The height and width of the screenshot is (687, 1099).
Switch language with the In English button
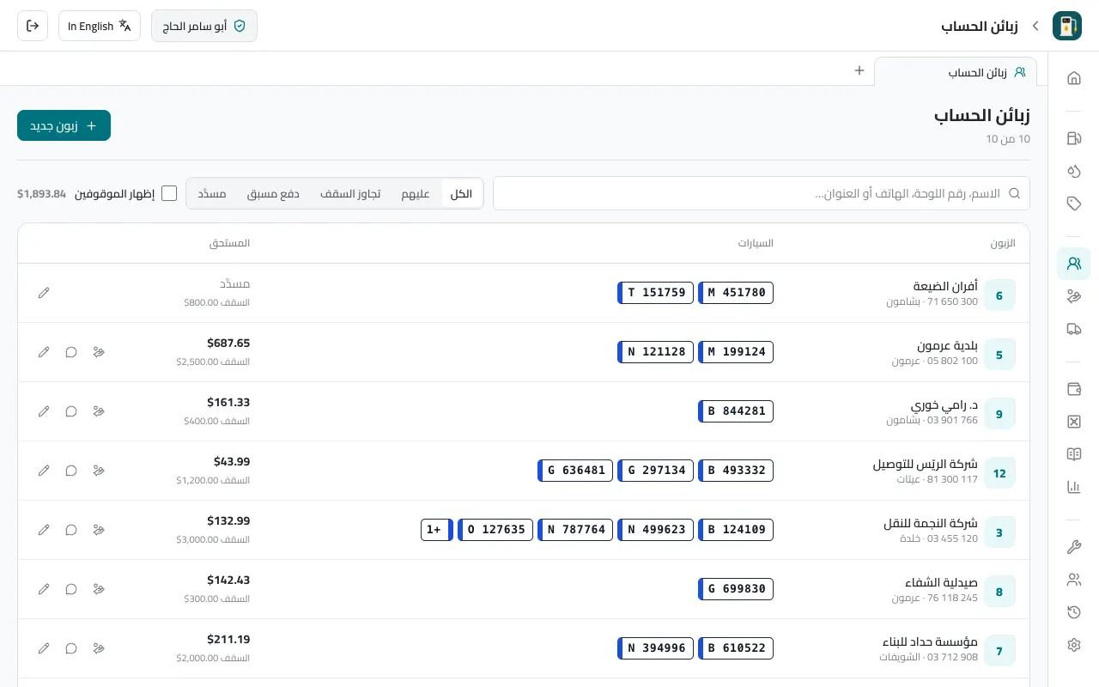tap(100, 26)
